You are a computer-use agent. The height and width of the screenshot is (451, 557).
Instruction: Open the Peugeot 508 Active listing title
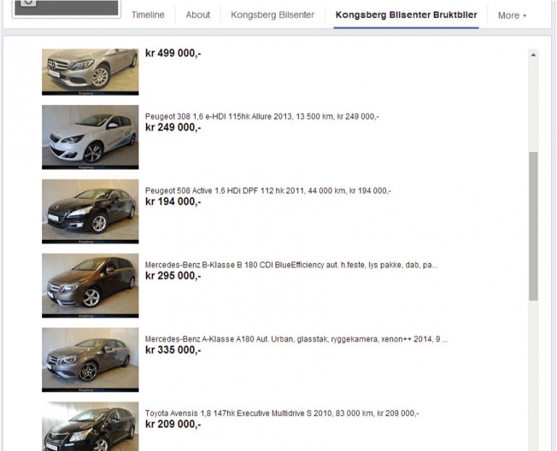268,191
